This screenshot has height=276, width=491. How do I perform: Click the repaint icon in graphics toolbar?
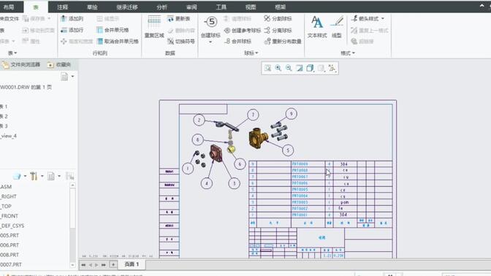[x=300, y=68]
